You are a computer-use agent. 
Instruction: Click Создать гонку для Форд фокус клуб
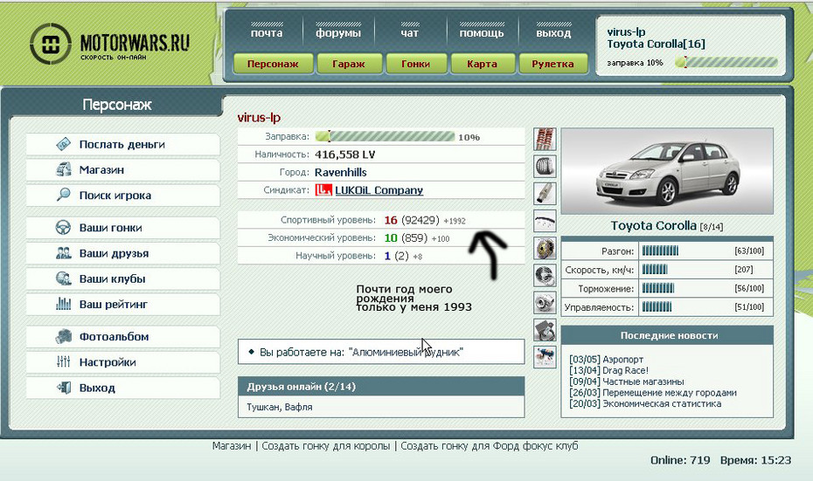pos(489,446)
